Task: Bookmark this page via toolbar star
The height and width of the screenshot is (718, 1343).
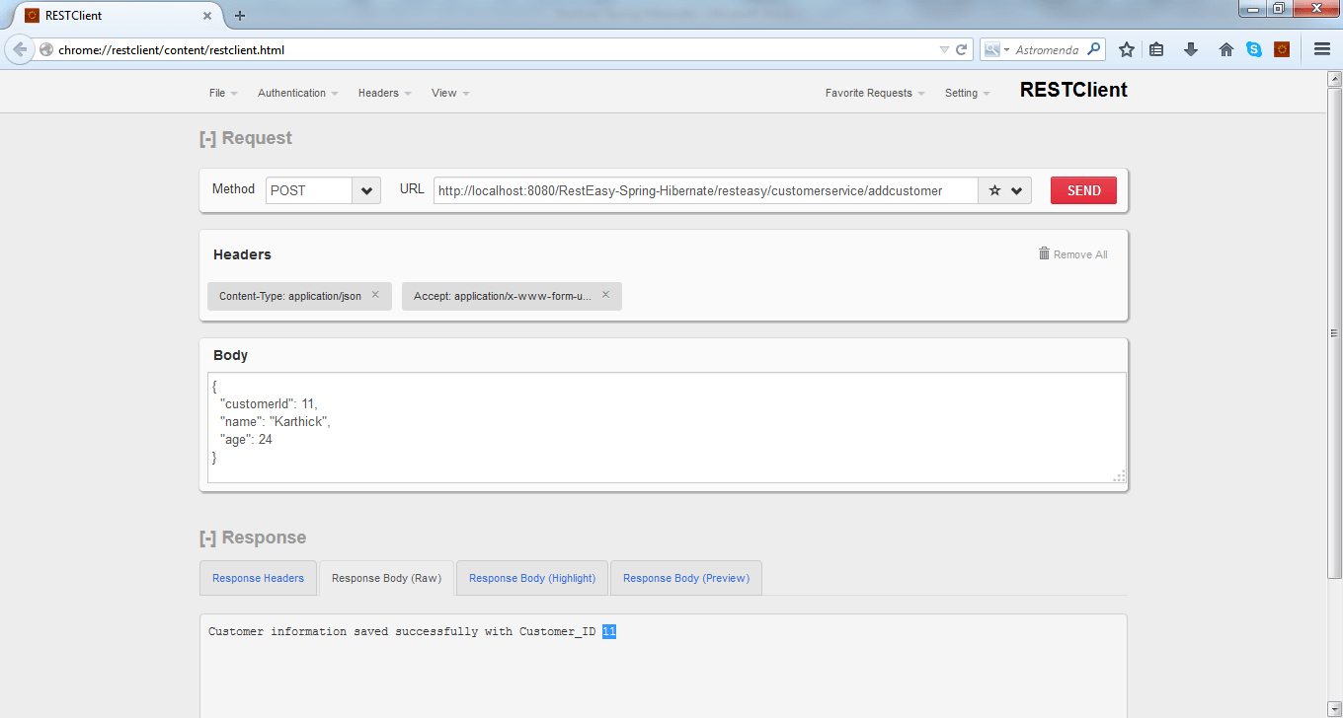Action: pos(1127,49)
